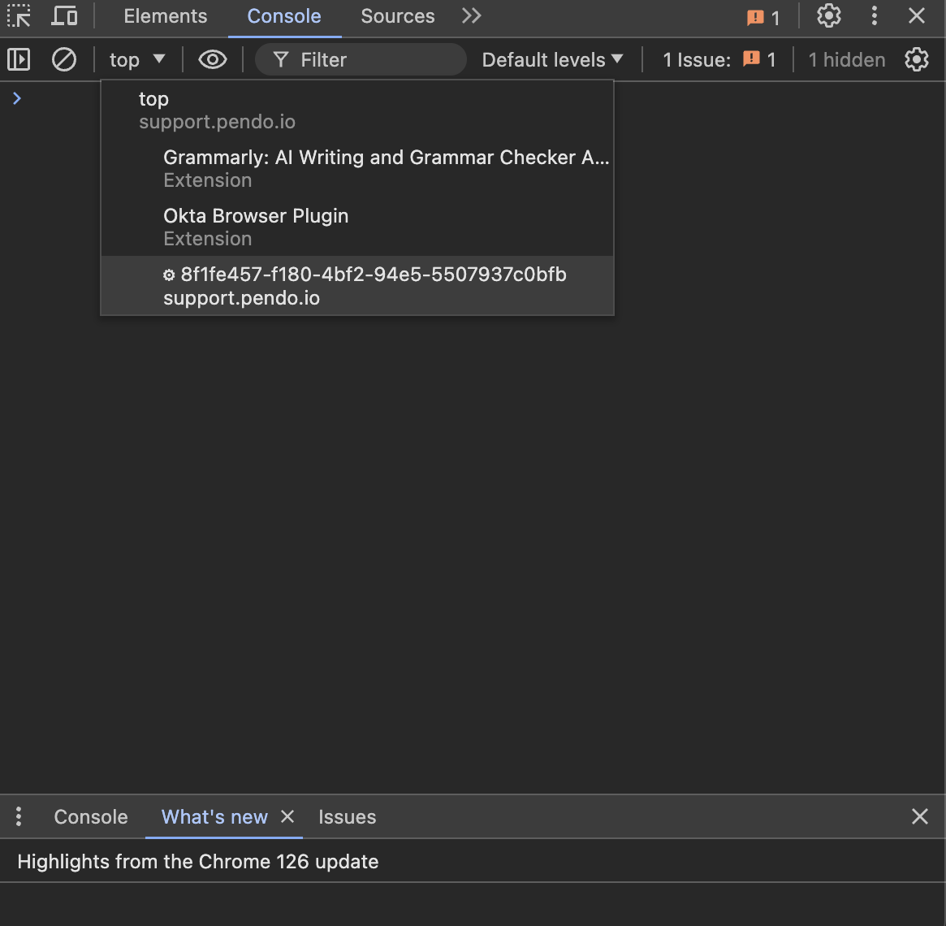This screenshot has height=926, width=946.
Task: Switch to the drawer Console tab
Action: pyautogui.click(x=90, y=816)
